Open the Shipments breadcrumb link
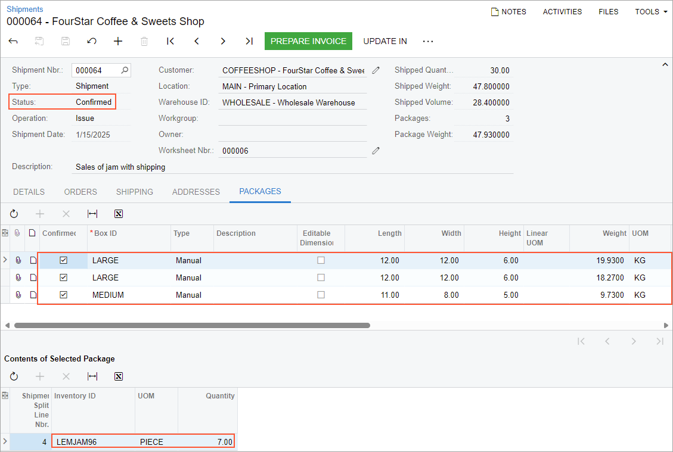The image size is (673, 452). click(24, 9)
